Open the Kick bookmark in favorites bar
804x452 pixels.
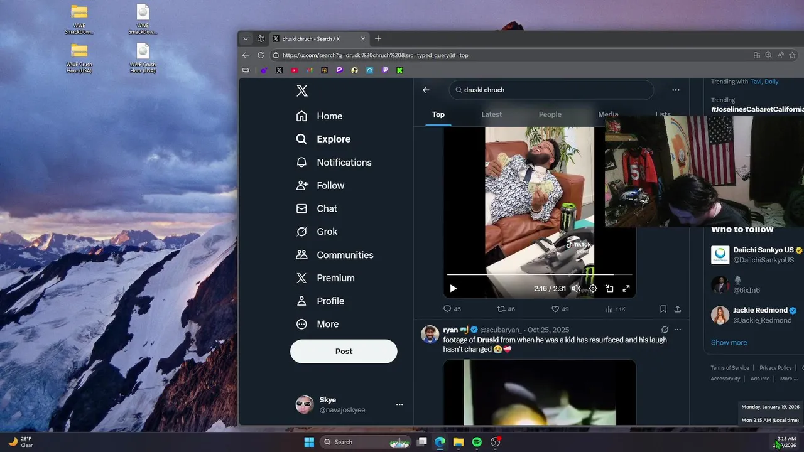click(399, 70)
